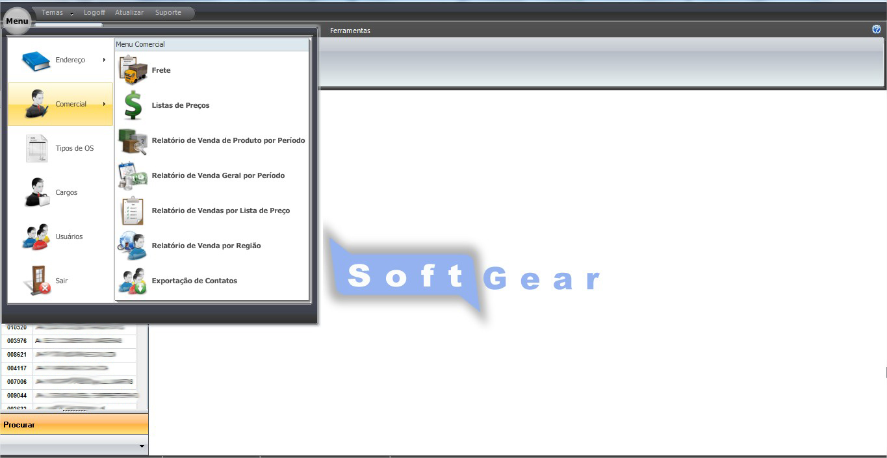This screenshot has width=887, height=458.
Task: Open Cargos via its businessman icon
Action: pyautogui.click(x=37, y=192)
